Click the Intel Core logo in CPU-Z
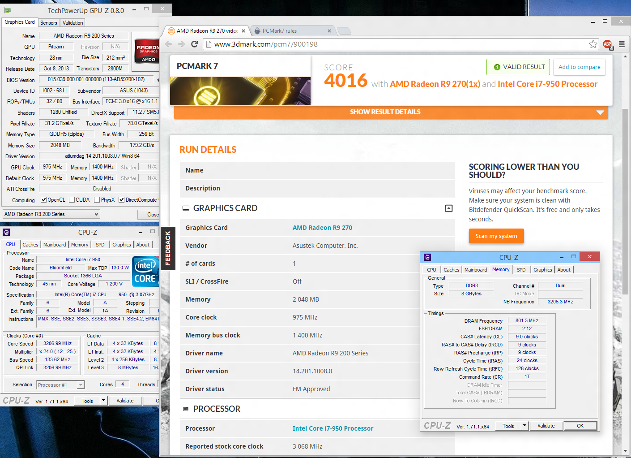 145,272
